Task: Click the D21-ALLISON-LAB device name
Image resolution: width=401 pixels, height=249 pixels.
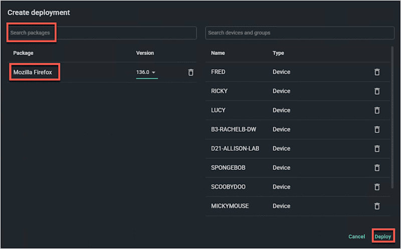Action: tap(235, 148)
